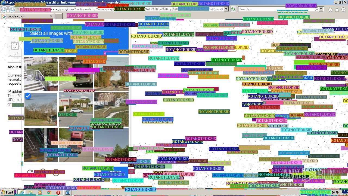
Task: Go back with the browser Back arrow
Action: coord(4,9)
